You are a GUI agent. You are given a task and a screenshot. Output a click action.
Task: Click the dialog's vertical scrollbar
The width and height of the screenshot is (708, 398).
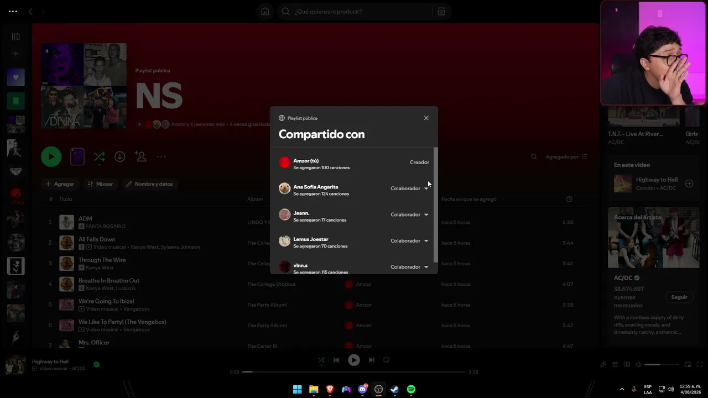[436, 205]
